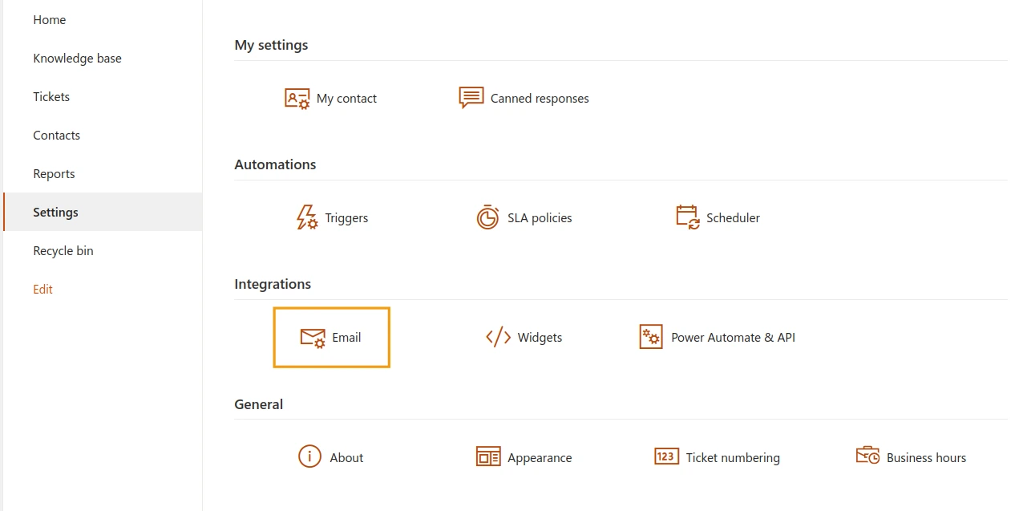Open the Recycle bin

63,251
